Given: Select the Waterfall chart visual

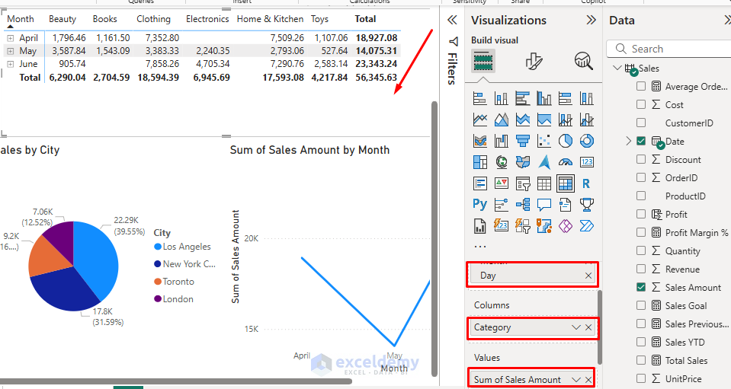Looking at the screenshot, I should (x=501, y=141).
